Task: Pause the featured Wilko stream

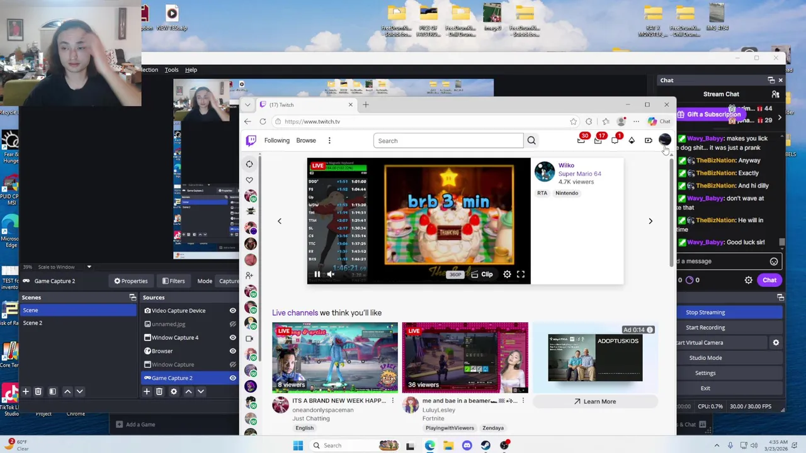Action: click(x=317, y=274)
